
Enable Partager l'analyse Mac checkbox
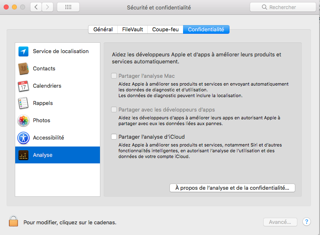click(114, 76)
